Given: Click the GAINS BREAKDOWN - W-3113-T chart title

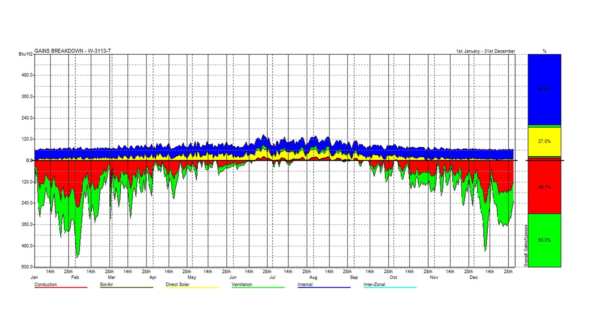Looking at the screenshot, I should [x=73, y=51].
